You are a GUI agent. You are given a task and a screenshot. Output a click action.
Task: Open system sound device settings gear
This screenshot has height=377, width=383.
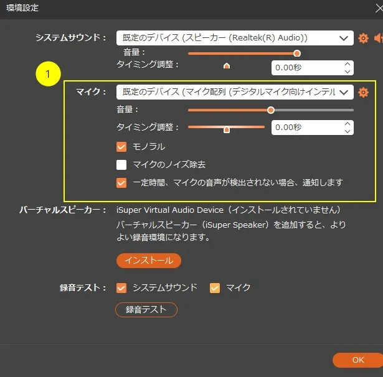click(x=363, y=39)
